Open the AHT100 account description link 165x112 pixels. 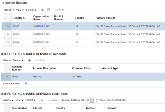(37, 76)
